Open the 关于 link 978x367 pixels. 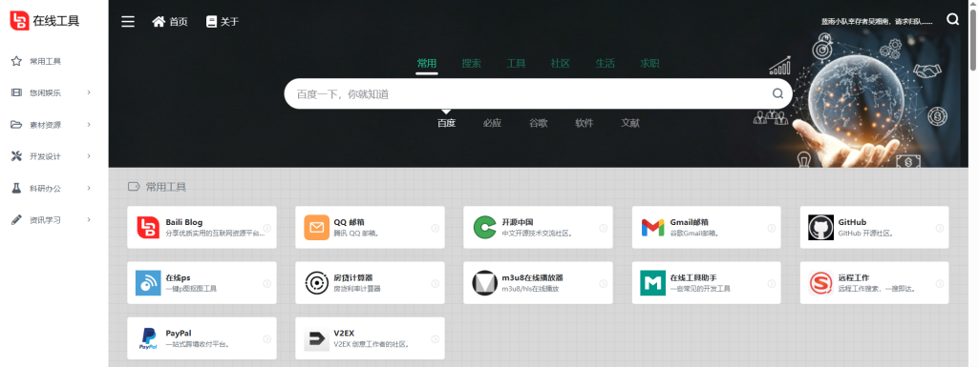(229, 22)
